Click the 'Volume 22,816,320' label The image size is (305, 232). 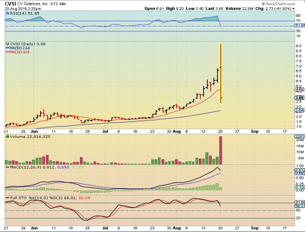coord(30,137)
